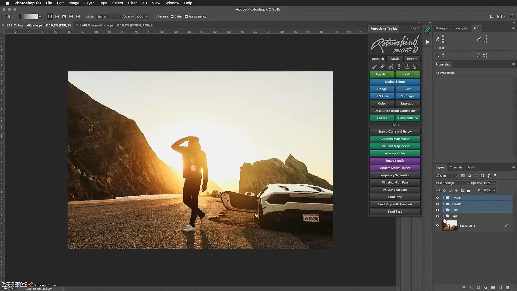Screen dimensions: 517x291
Task: Select the Radial Gradient style icon
Action: click(57, 16)
